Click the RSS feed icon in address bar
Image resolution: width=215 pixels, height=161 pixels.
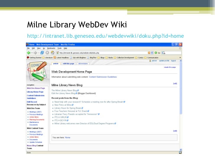tap(149, 53)
